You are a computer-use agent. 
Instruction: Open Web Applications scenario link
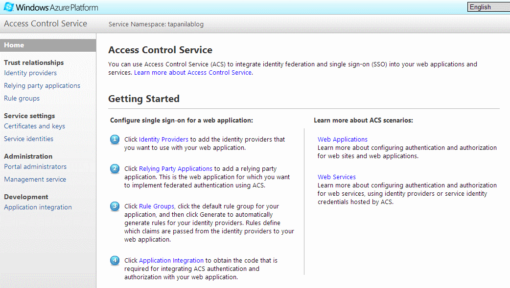click(x=343, y=140)
